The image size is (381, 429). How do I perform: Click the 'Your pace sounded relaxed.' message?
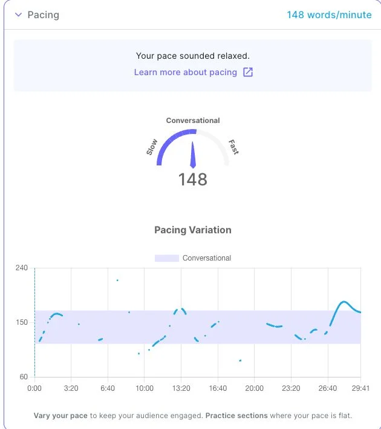coord(193,56)
